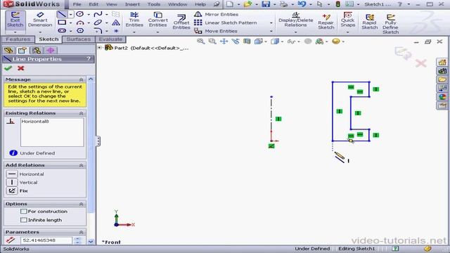Click the Trim Entities tool
The image size is (450, 253).
134,20
